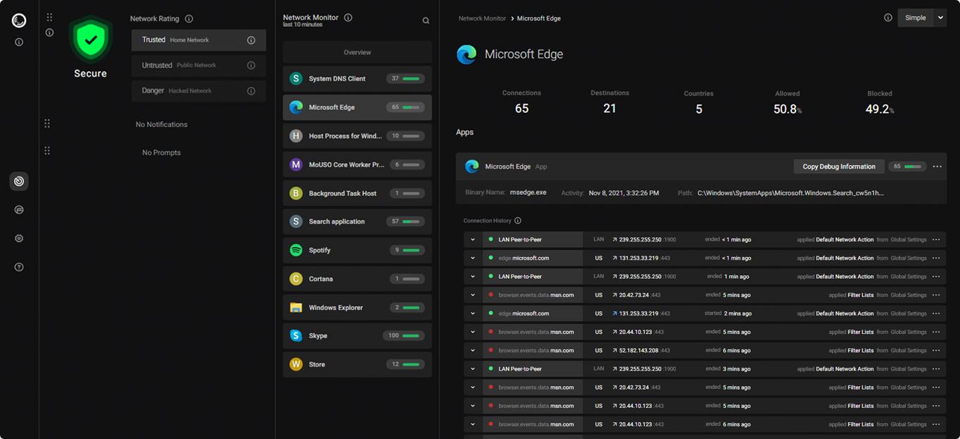Open the Network Monitor sidebar icon

tap(19, 181)
